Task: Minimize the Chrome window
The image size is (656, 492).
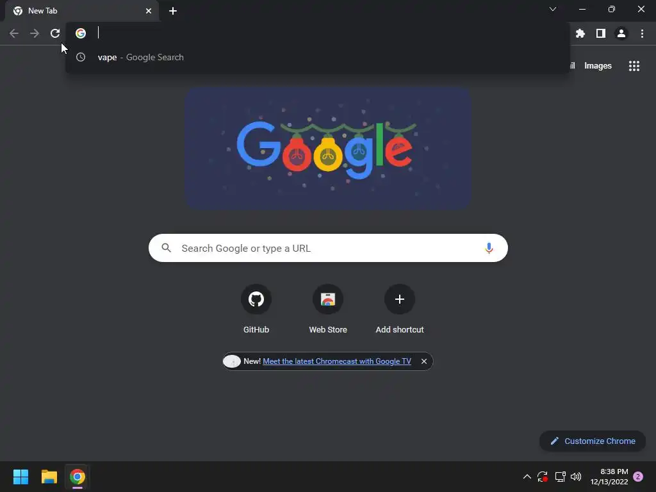Action: pos(582,9)
